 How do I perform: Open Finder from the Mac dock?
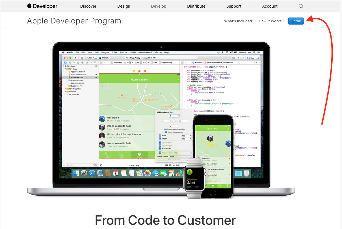[x=76, y=173]
